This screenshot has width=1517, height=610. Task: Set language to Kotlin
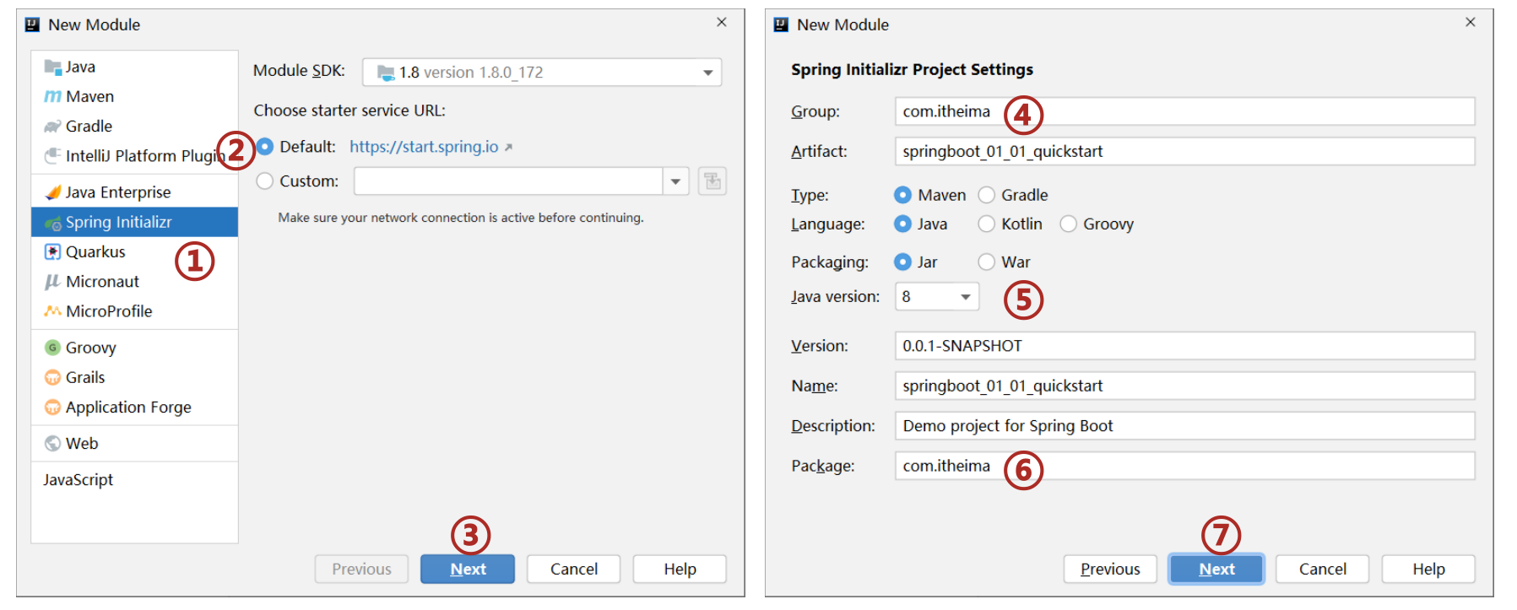click(x=987, y=224)
